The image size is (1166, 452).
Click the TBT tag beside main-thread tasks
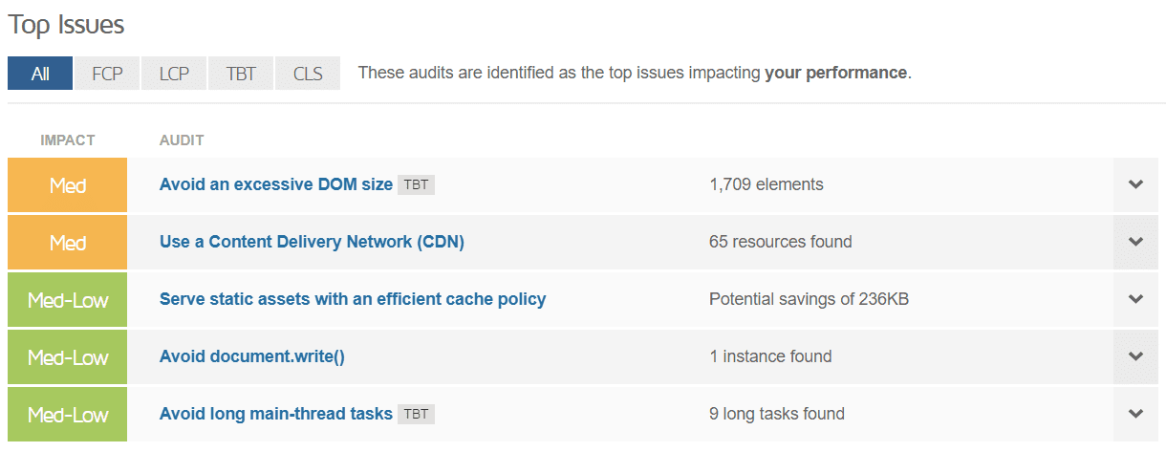416,414
